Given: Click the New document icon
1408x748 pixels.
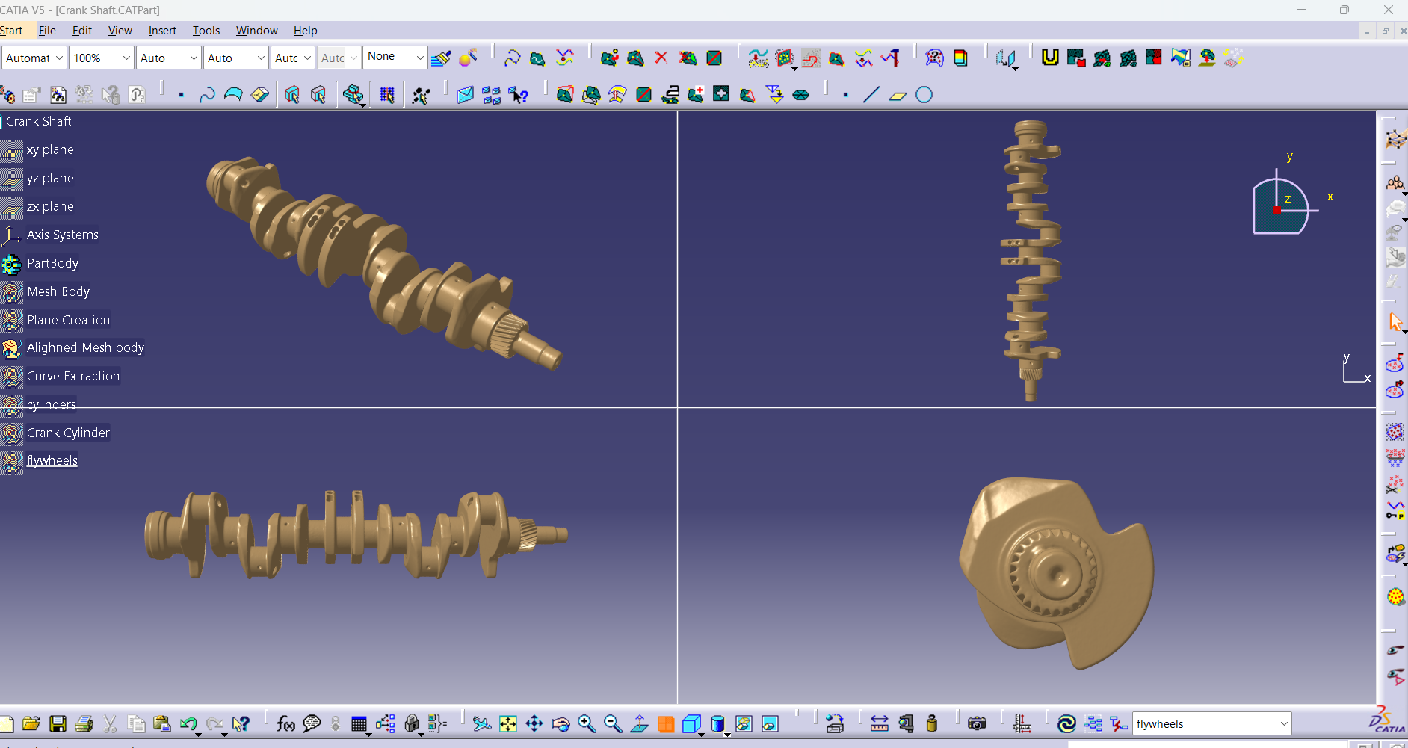Looking at the screenshot, I should (7, 723).
